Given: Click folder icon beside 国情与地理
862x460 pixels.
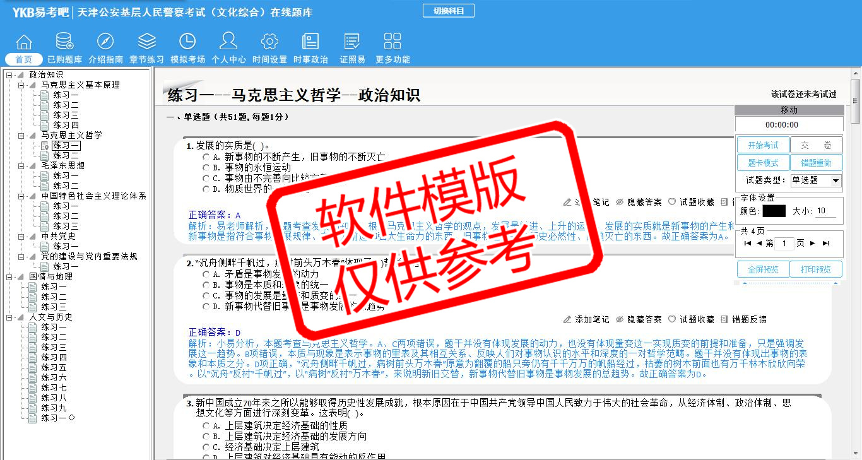Looking at the screenshot, I should click(20, 276).
